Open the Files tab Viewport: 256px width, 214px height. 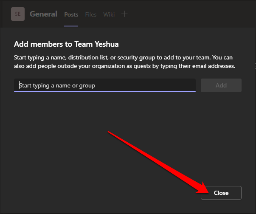click(x=91, y=14)
